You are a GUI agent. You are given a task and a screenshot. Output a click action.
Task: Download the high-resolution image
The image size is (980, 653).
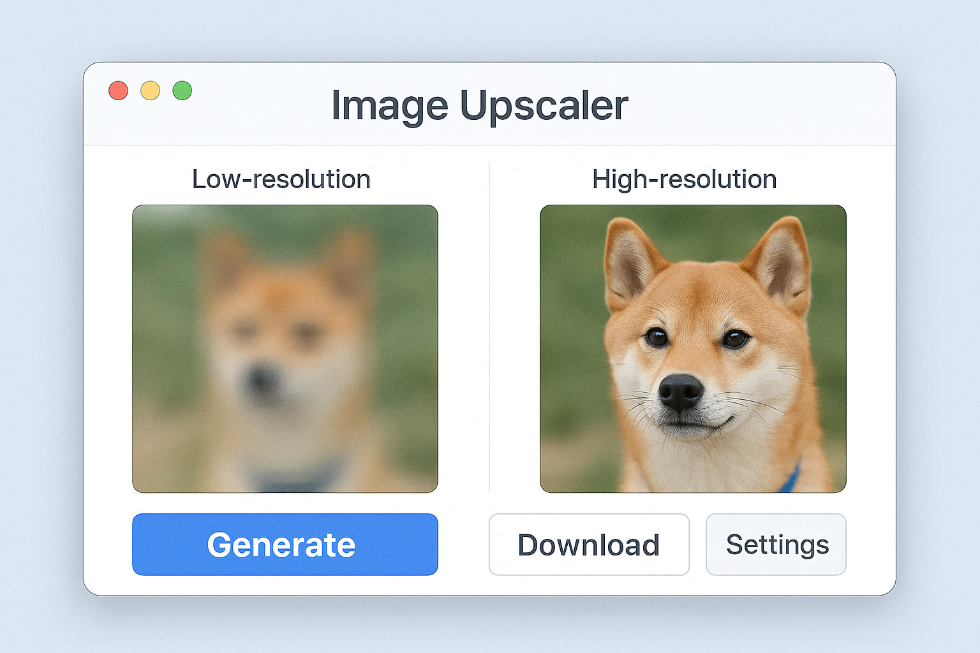click(589, 545)
